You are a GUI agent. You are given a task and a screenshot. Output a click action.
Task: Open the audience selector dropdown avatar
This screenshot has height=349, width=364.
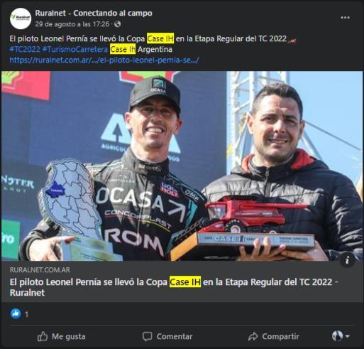point(337,335)
